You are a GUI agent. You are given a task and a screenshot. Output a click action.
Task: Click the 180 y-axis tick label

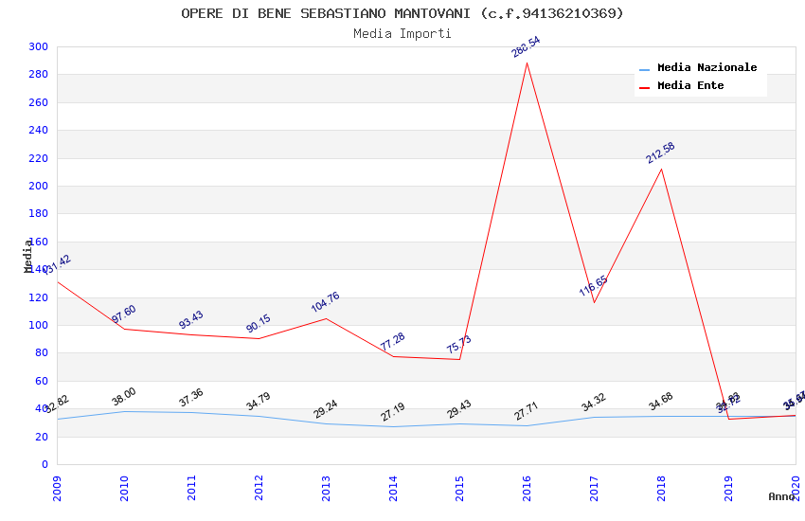coord(39,213)
